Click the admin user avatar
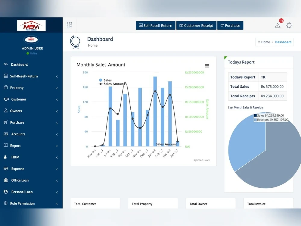This screenshot has width=301, height=226. coord(31,39)
